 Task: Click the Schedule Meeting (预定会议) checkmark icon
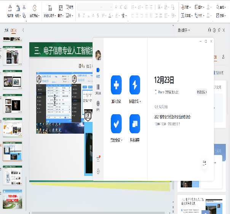click(116, 123)
